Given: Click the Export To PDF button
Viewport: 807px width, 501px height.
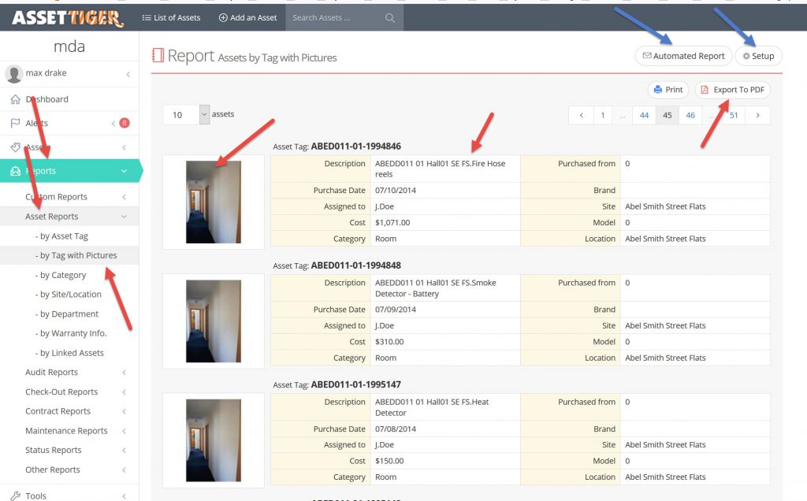Looking at the screenshot, I should click(732, 90).
